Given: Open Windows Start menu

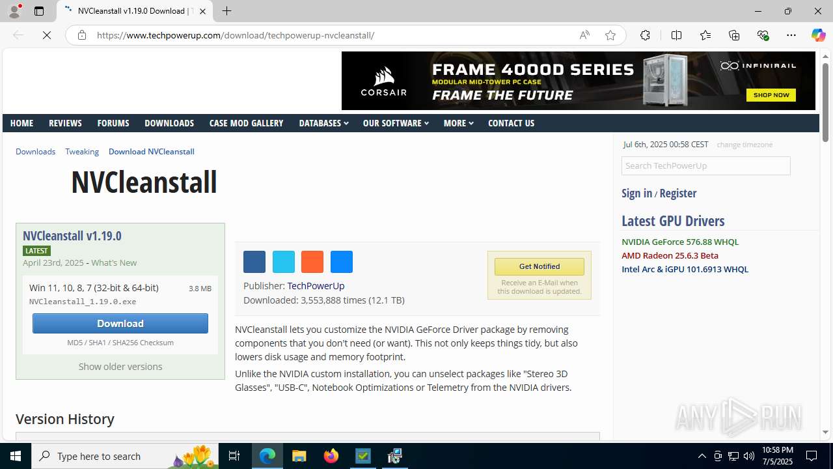Looking at the screenshot, I should click(x=16, y=456).
